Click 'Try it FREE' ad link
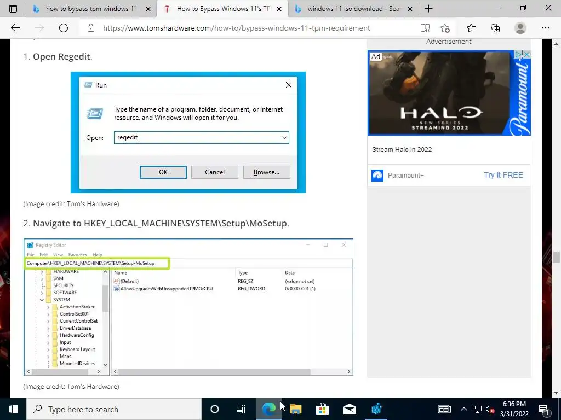Image resolution: width=561 pixels, height=420 pixels. 503,175
